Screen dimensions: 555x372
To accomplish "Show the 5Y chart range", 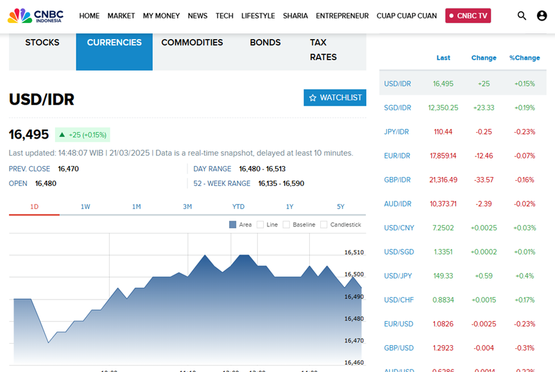I will (x=341, y=207).
